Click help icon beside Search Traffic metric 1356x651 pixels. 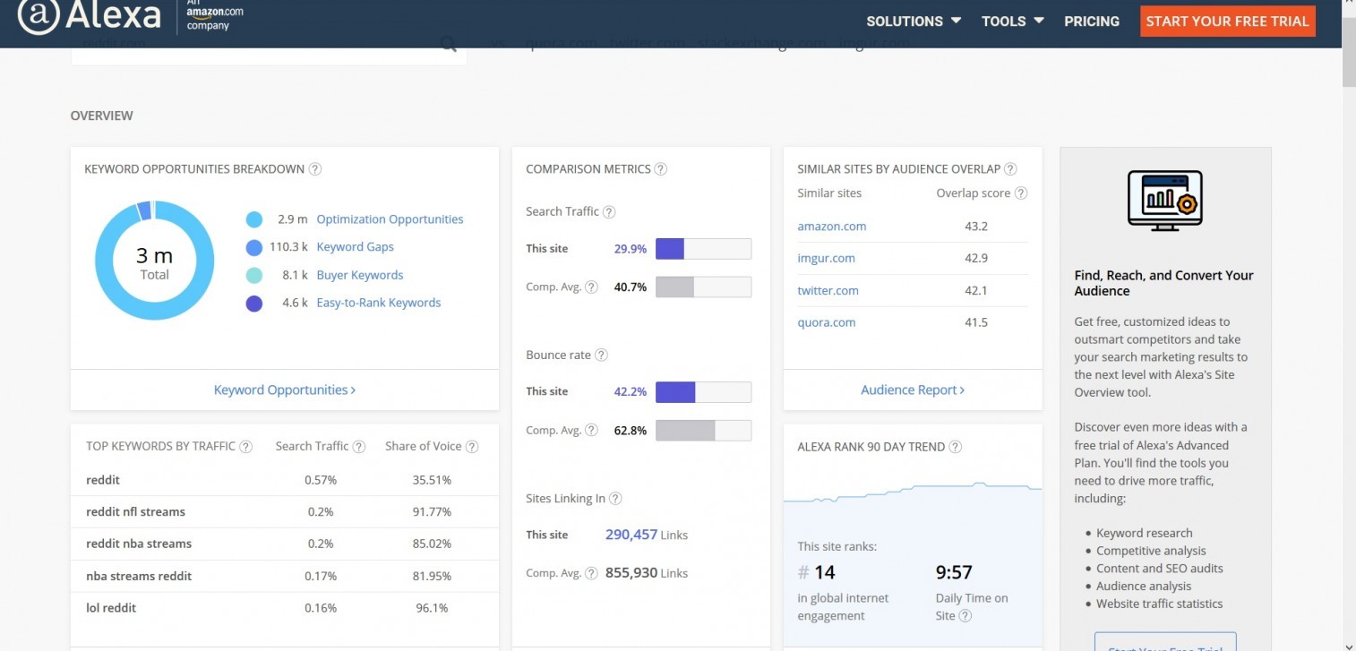609,212
